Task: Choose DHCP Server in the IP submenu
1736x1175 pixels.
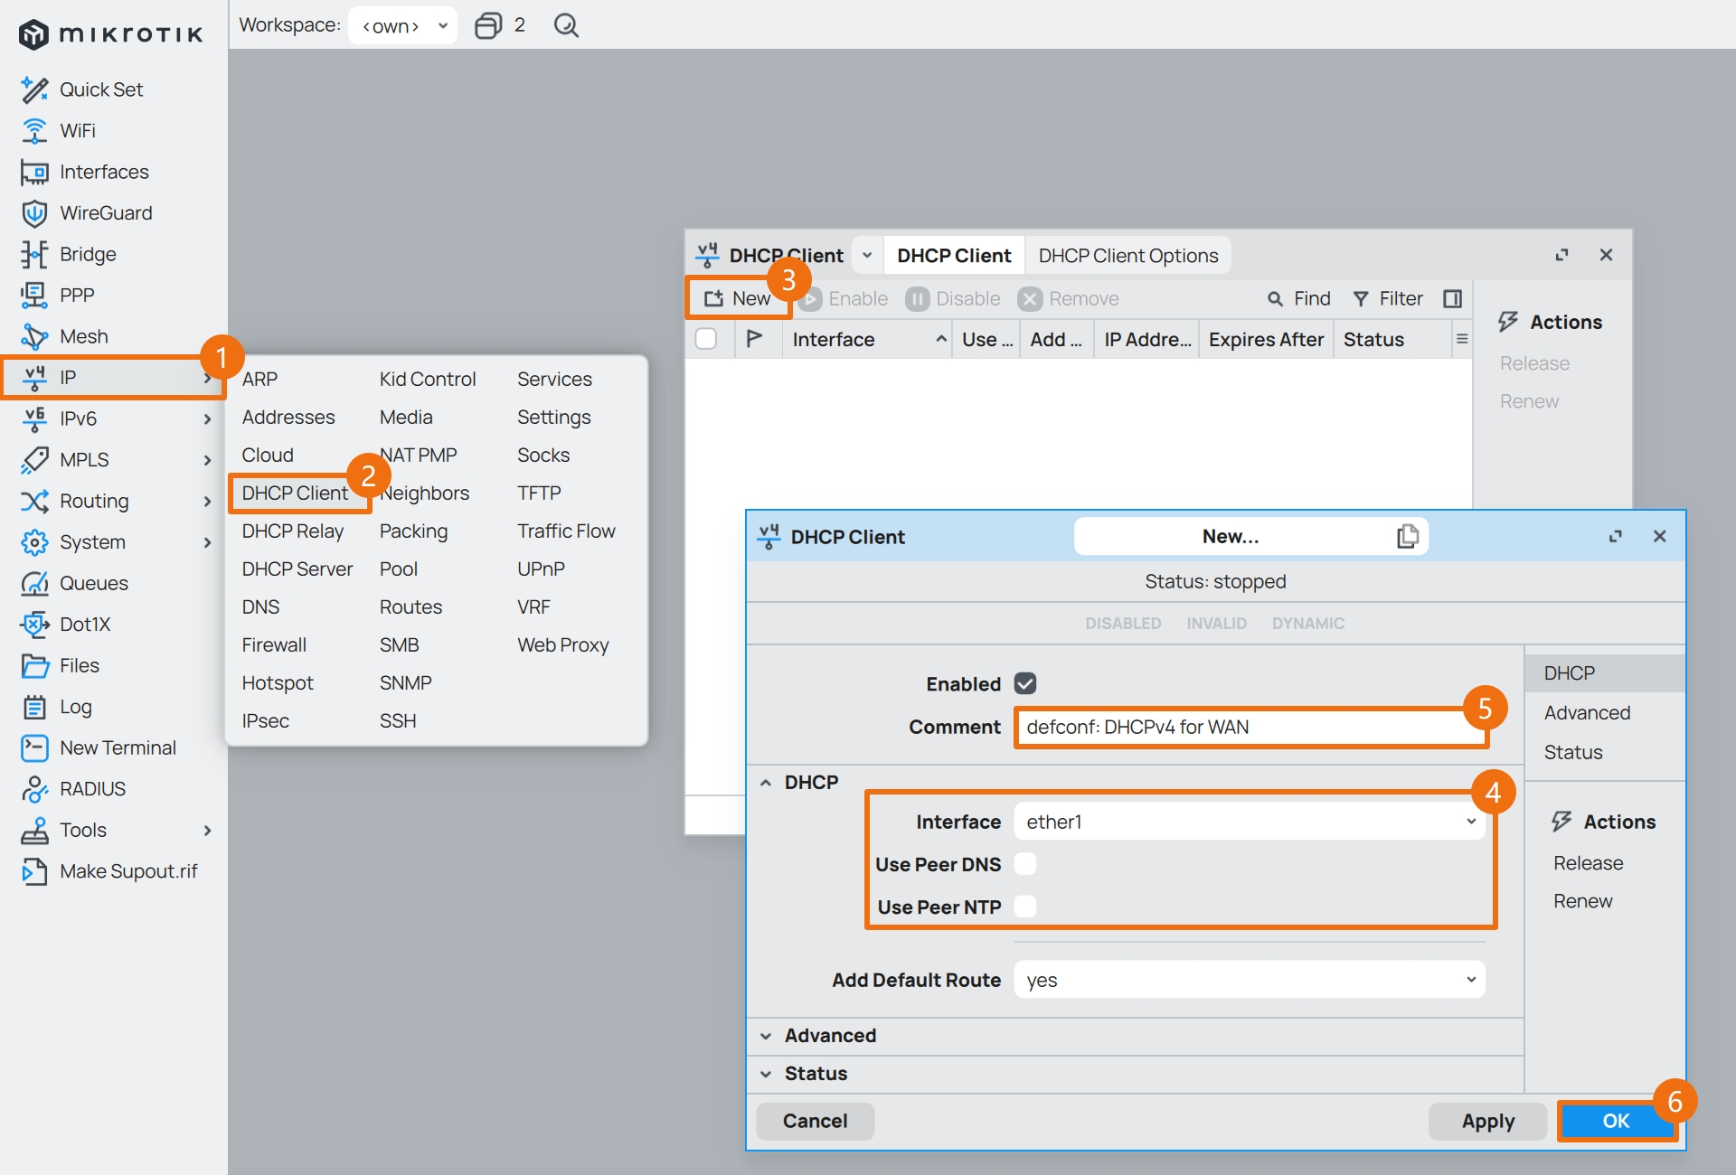Action: tap(297, 569)
